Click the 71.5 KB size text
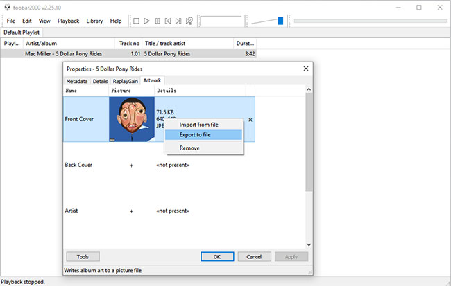This screenshot has width=451, height=286. pos(165,112)
